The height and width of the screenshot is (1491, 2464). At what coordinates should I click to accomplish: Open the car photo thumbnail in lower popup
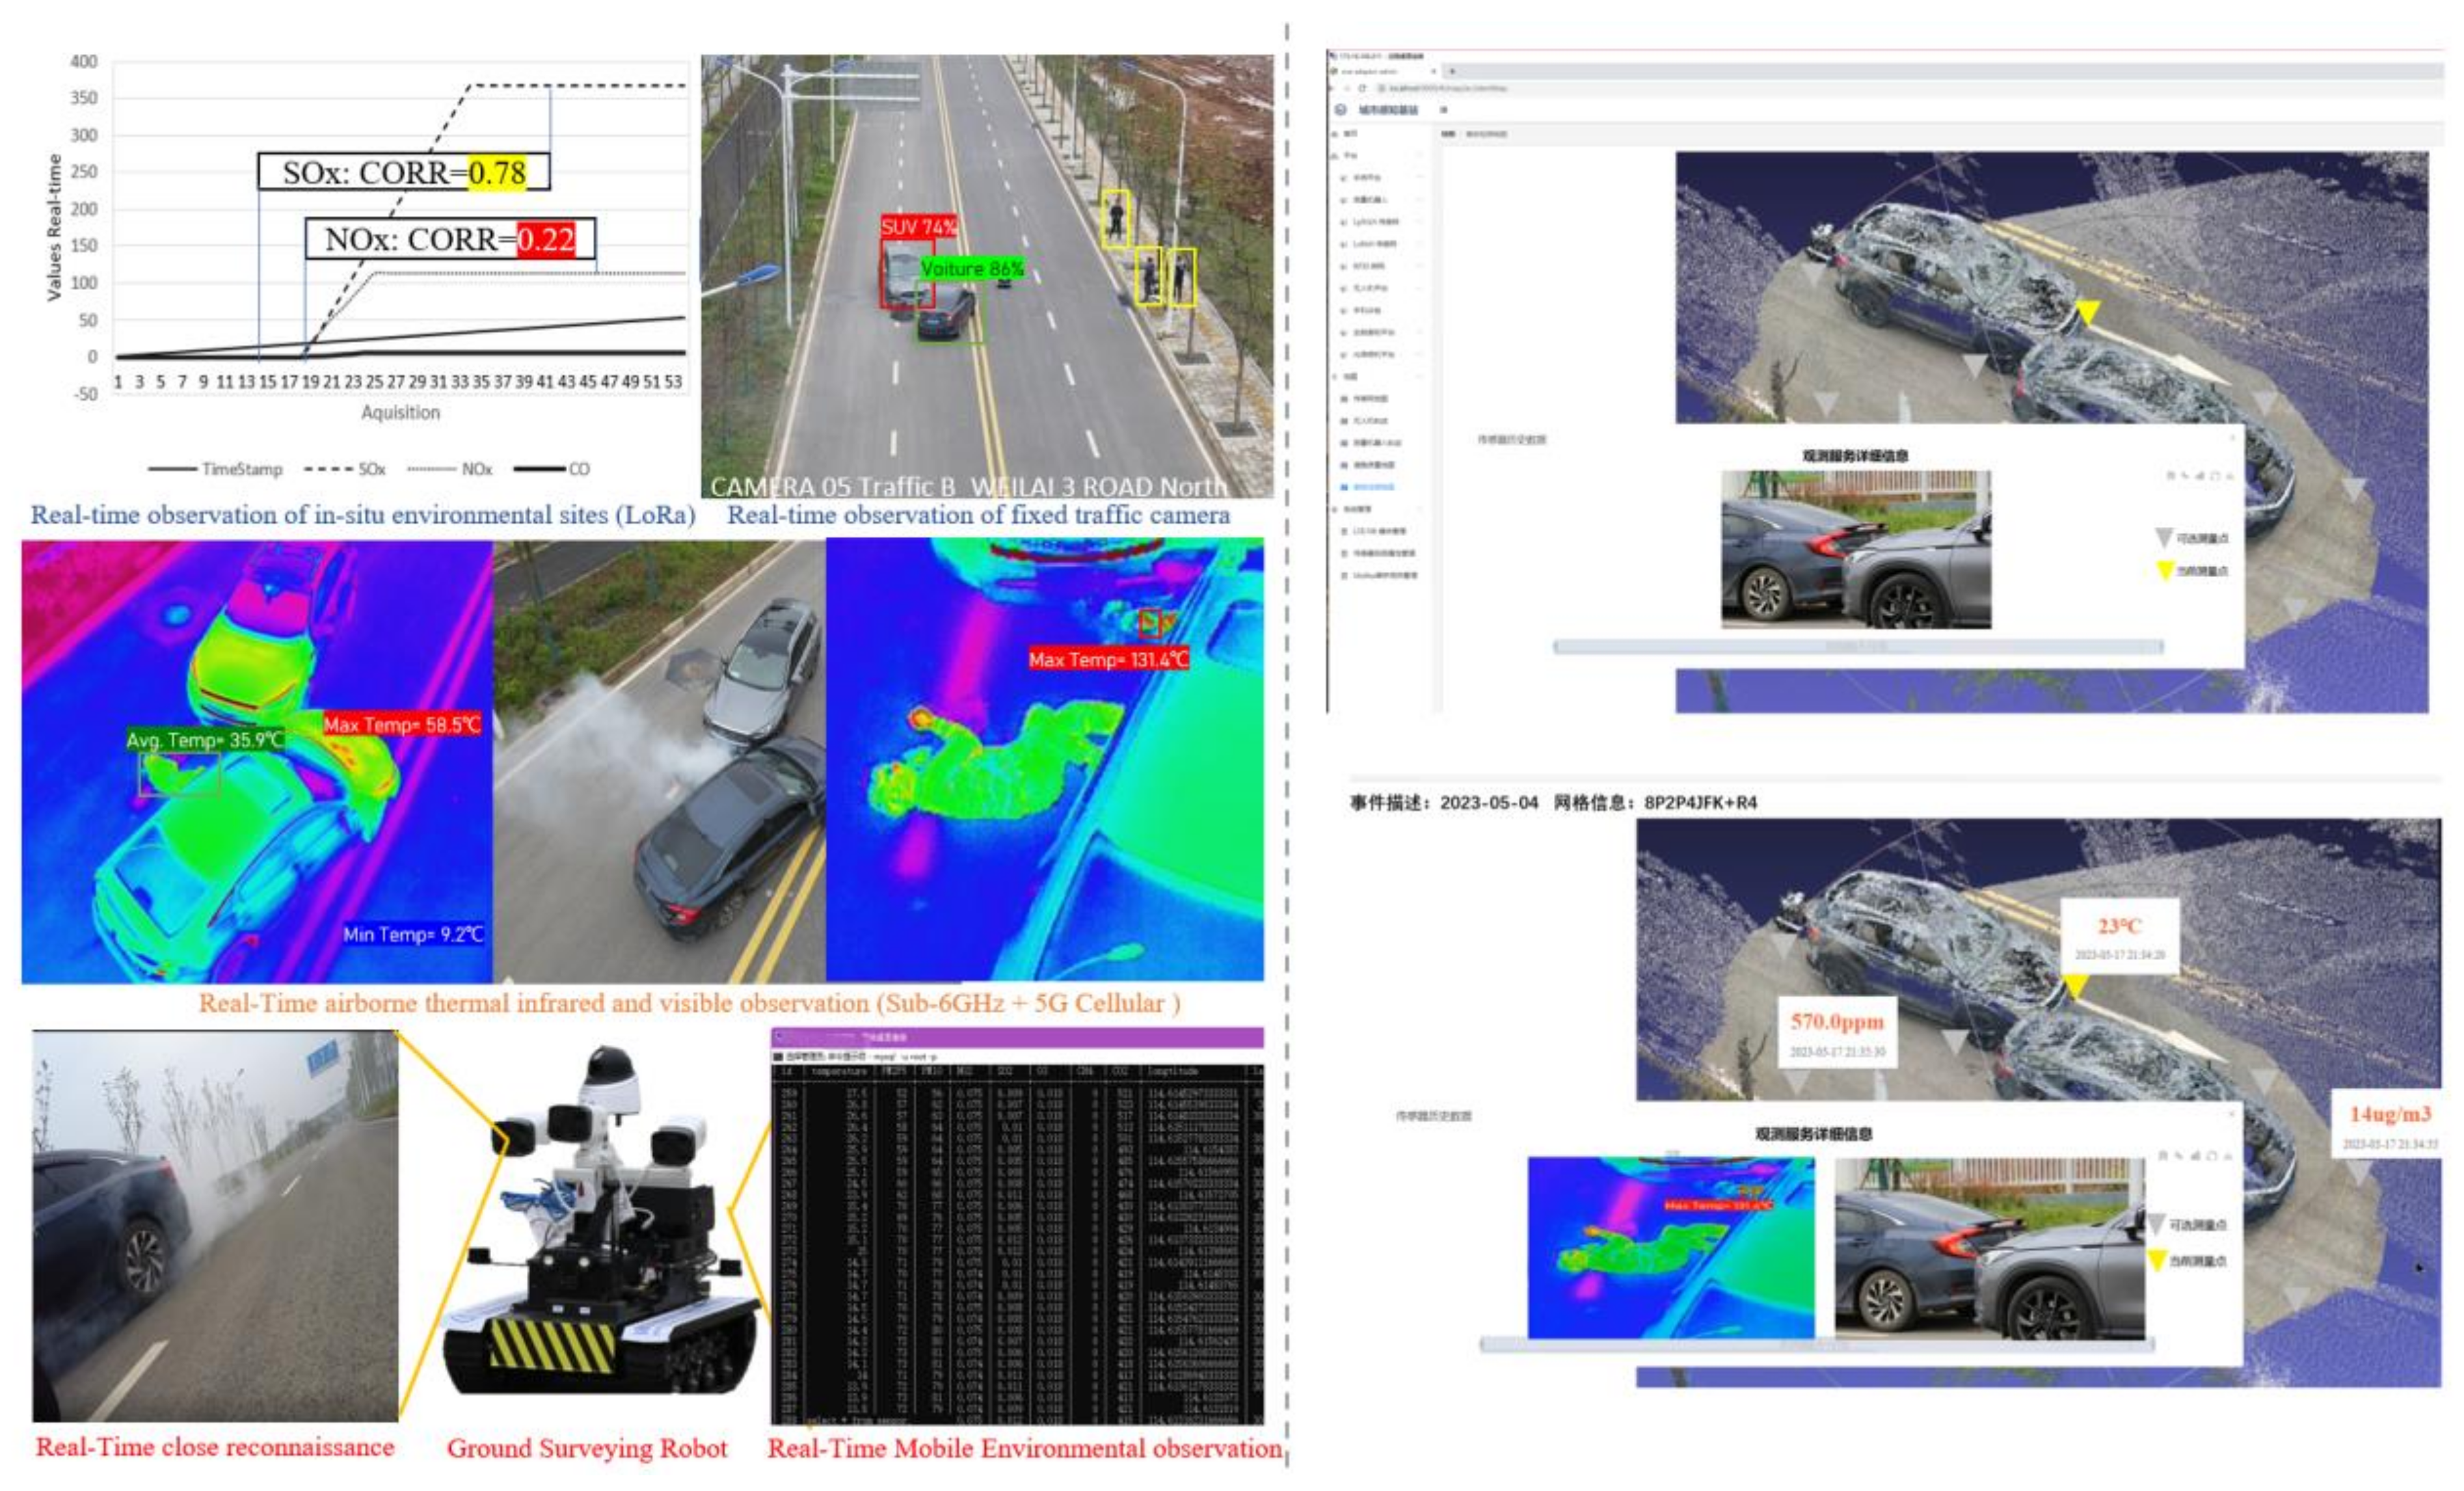coord(1990,1248)
